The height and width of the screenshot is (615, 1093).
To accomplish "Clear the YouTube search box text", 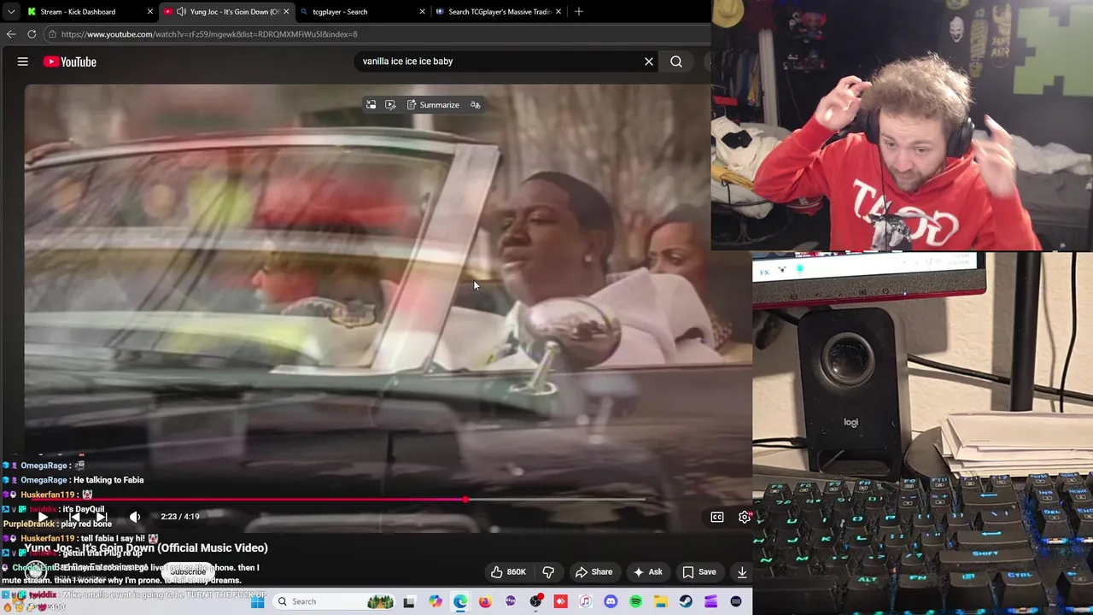I will [x=649, y=61].
